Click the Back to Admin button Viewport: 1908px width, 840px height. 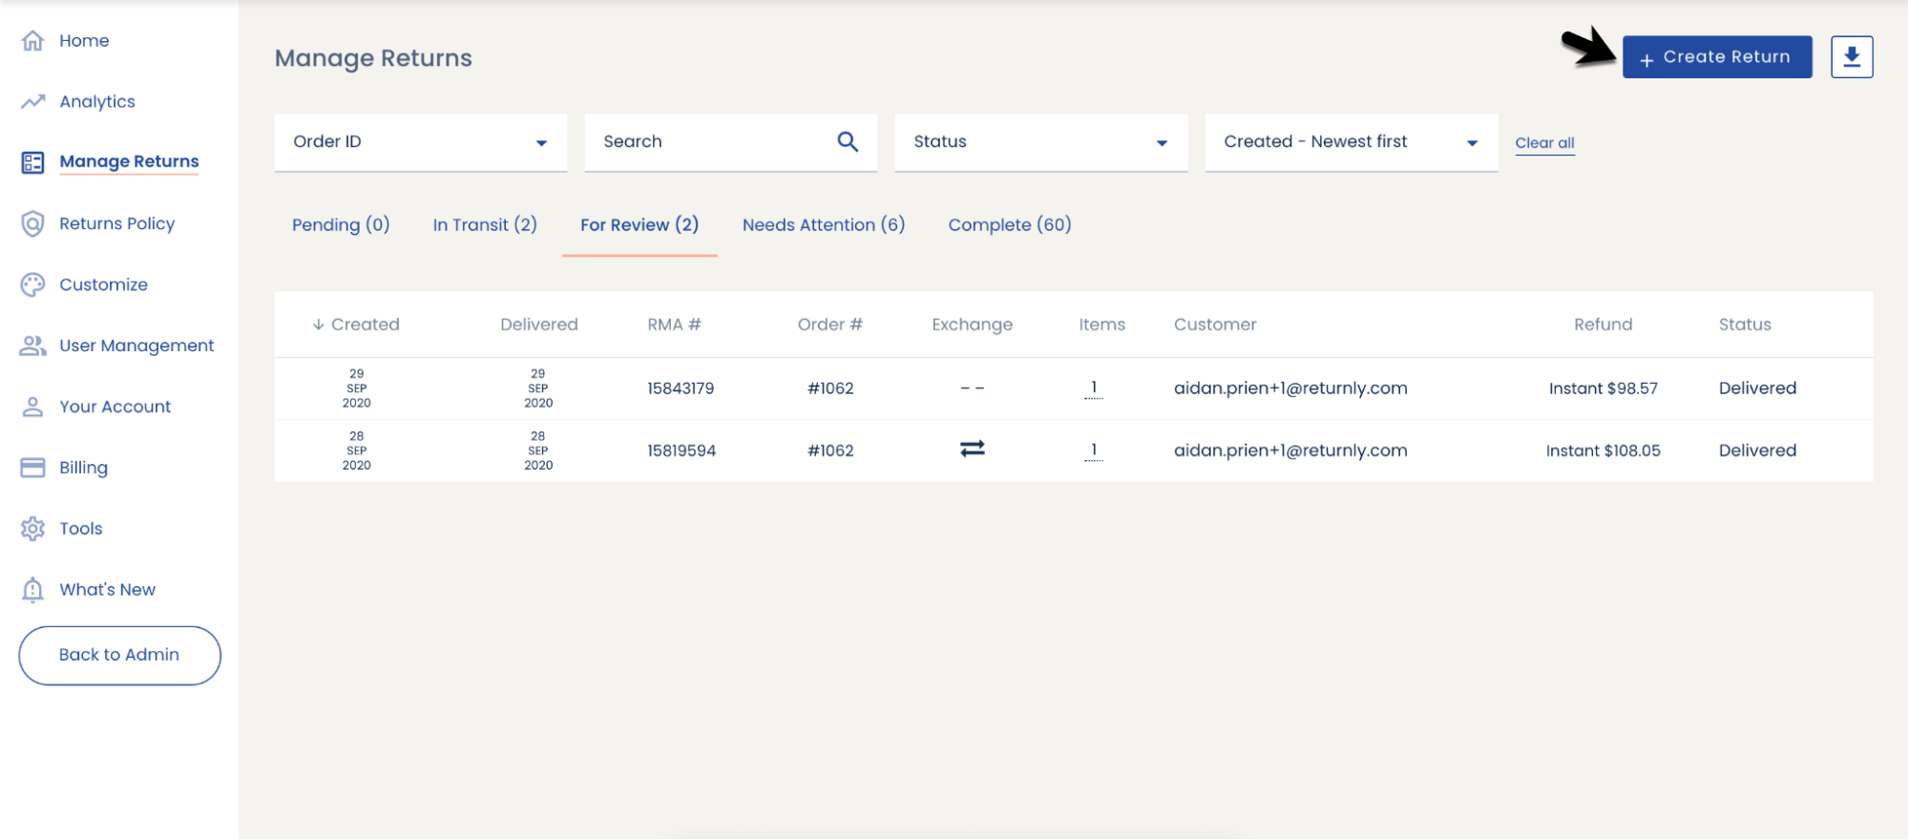pyautogui.click(x=119, y=655)
